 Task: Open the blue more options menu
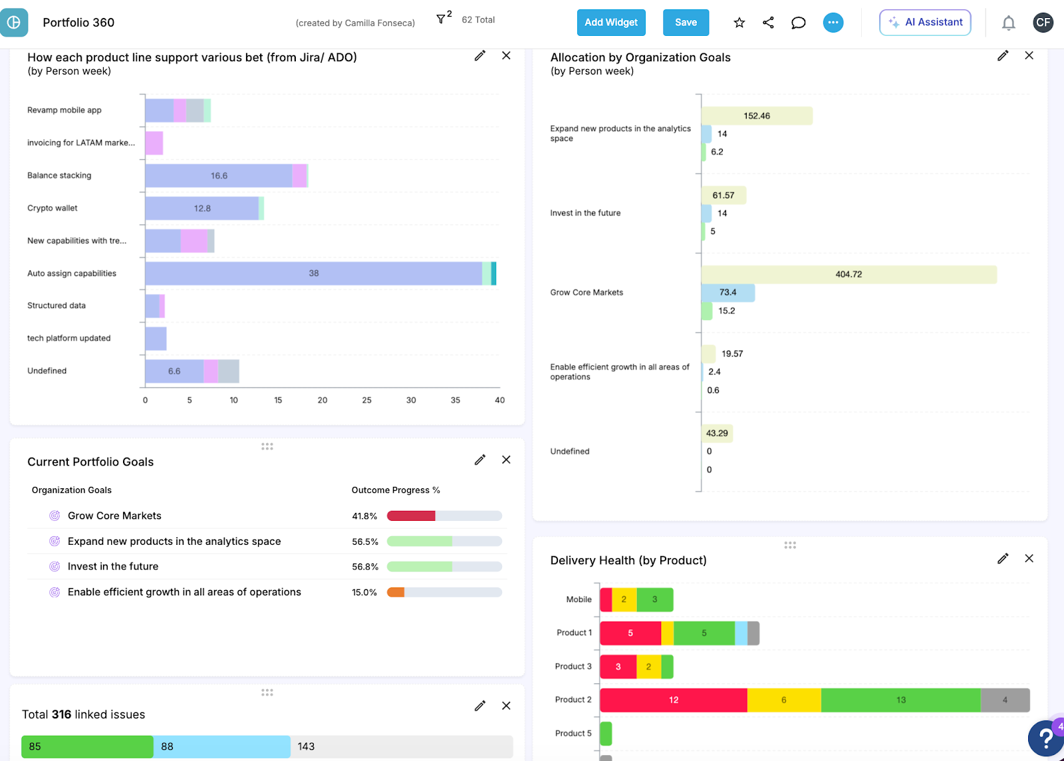coord(833,23)
